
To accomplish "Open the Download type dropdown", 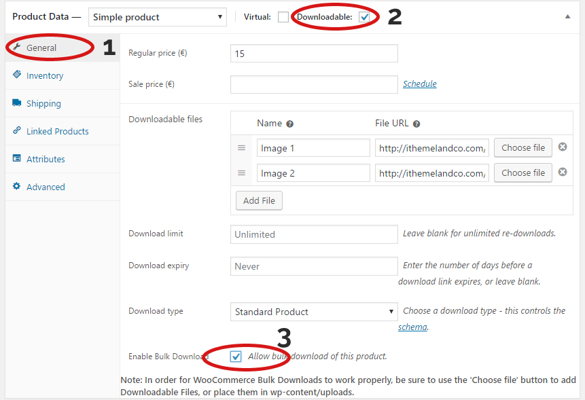I will [x=314, y=312].
